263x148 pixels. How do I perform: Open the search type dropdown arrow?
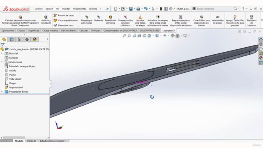[239, 9]
